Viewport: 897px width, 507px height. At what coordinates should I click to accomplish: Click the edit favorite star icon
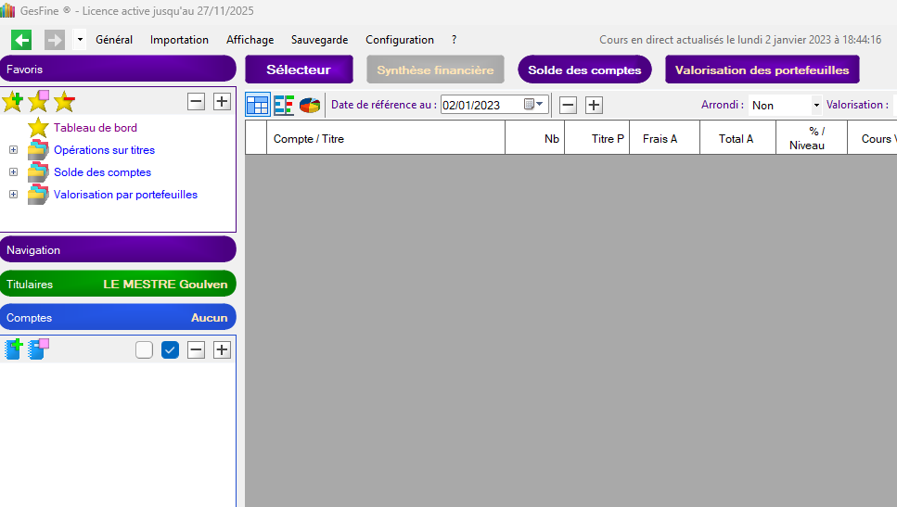tap(38, 102)
